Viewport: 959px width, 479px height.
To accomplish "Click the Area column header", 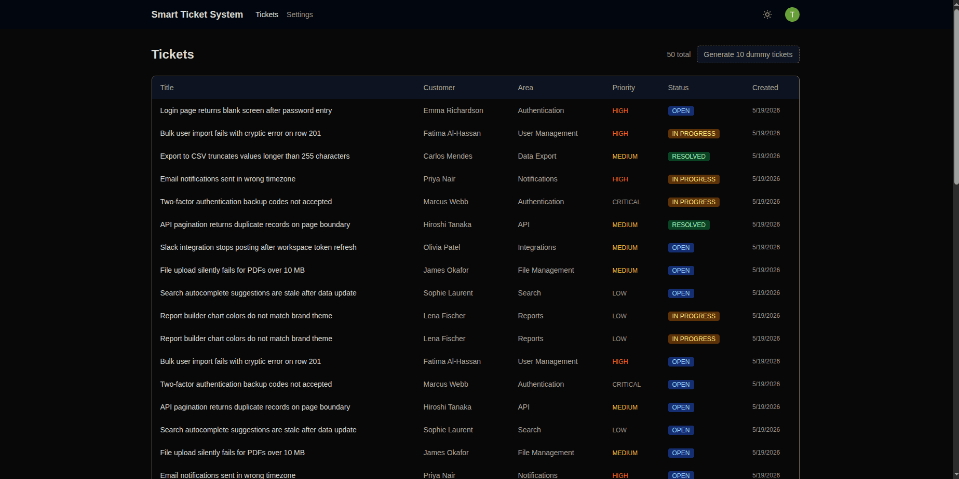I will [x=525, y=88].
